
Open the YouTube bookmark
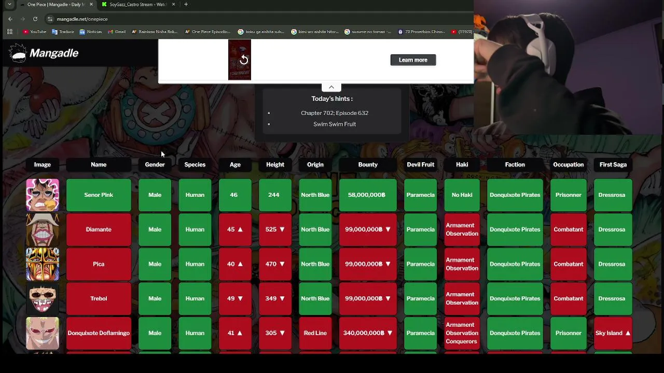pyautogui.click(x=34, y=32)
